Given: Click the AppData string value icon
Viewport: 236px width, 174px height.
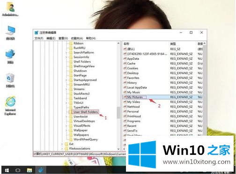Looking at the screenshot, I should [125, 58].
